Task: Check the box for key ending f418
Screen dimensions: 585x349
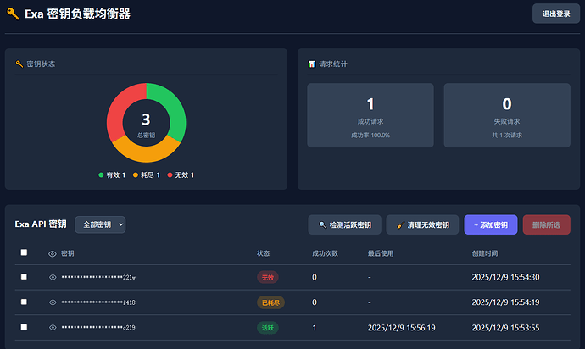Action: (x=24, y=302)
